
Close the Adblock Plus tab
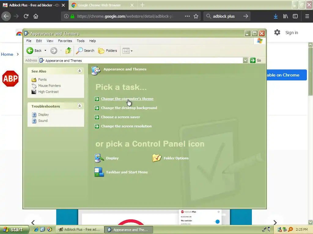point(63,5)
